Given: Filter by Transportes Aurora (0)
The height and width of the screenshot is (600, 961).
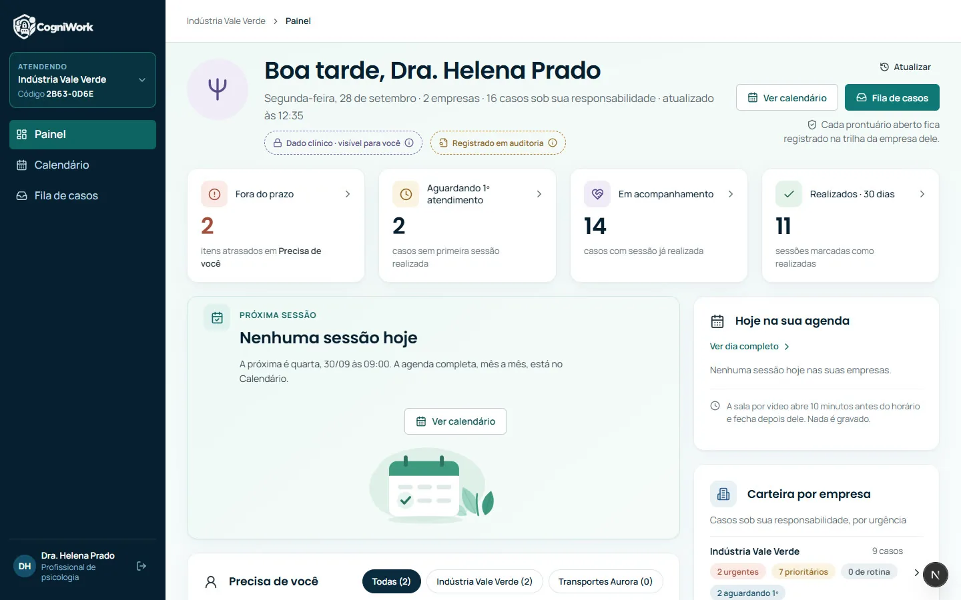Looking at the screenshot, I should [x=605, y=581].
